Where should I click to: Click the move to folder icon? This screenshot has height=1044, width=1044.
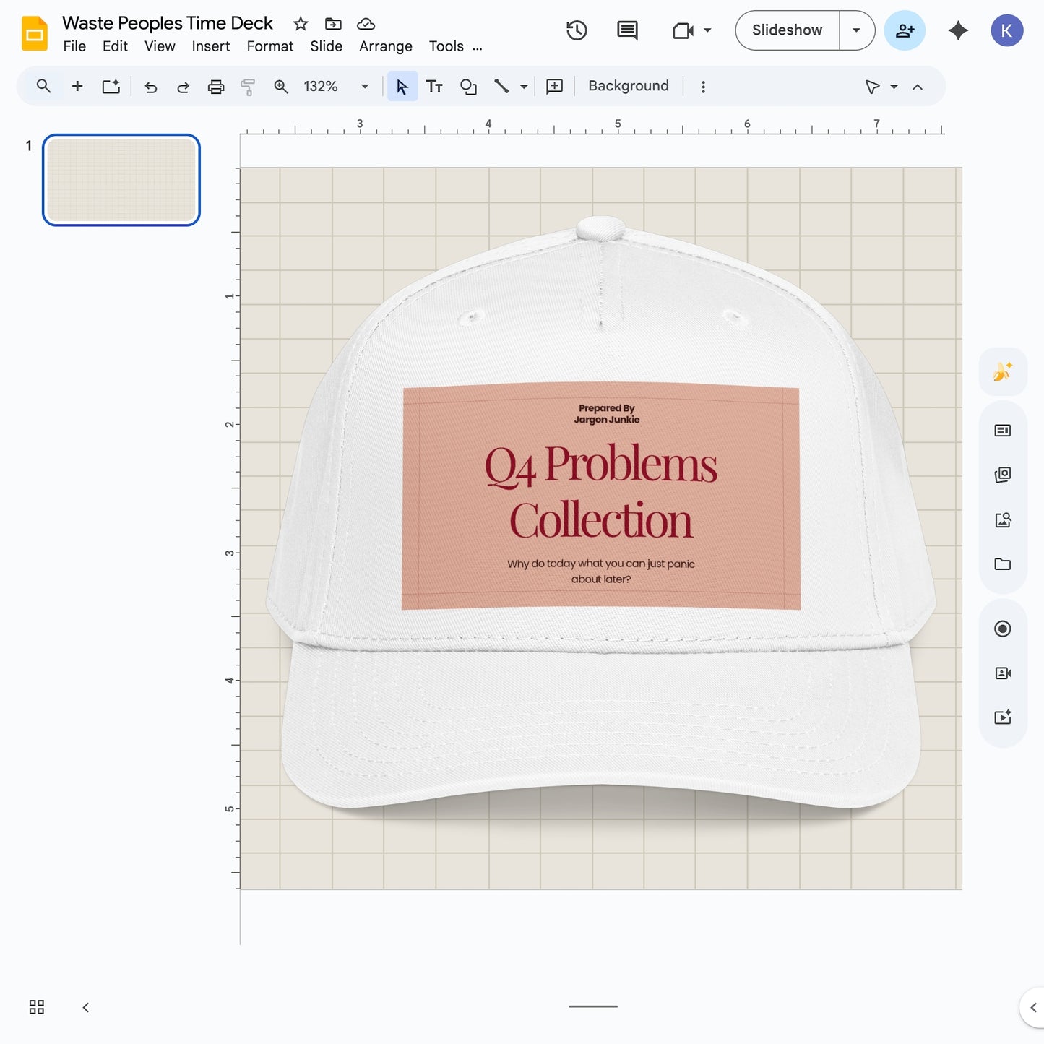point(333,24)
